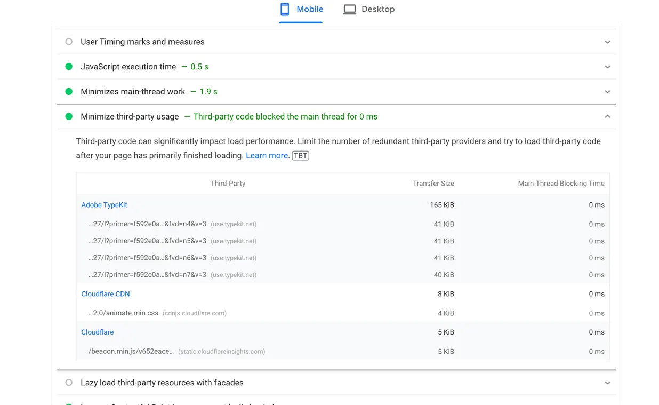Screen dimensions: 659x405
Task: Click green status dot for Minimizes main-thread work
Action: (69, 92)
